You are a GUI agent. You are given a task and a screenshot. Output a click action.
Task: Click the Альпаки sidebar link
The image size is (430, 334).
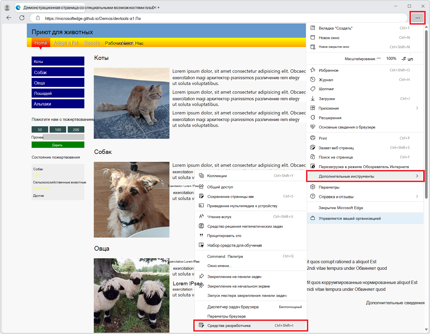coord(58,104)
